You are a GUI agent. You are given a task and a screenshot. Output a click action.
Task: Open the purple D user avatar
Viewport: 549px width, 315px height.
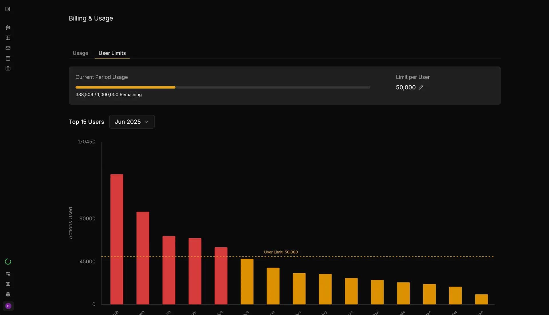coord(8,306)
